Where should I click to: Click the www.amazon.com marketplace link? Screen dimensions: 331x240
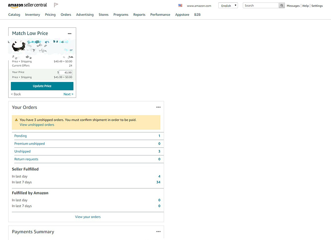point(199,6)
